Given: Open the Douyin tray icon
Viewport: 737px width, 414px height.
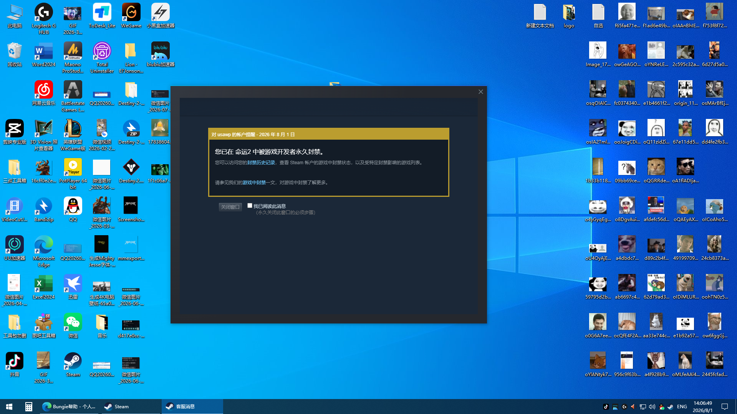Looking at the screenshot, I should click(x=606, y=407).
